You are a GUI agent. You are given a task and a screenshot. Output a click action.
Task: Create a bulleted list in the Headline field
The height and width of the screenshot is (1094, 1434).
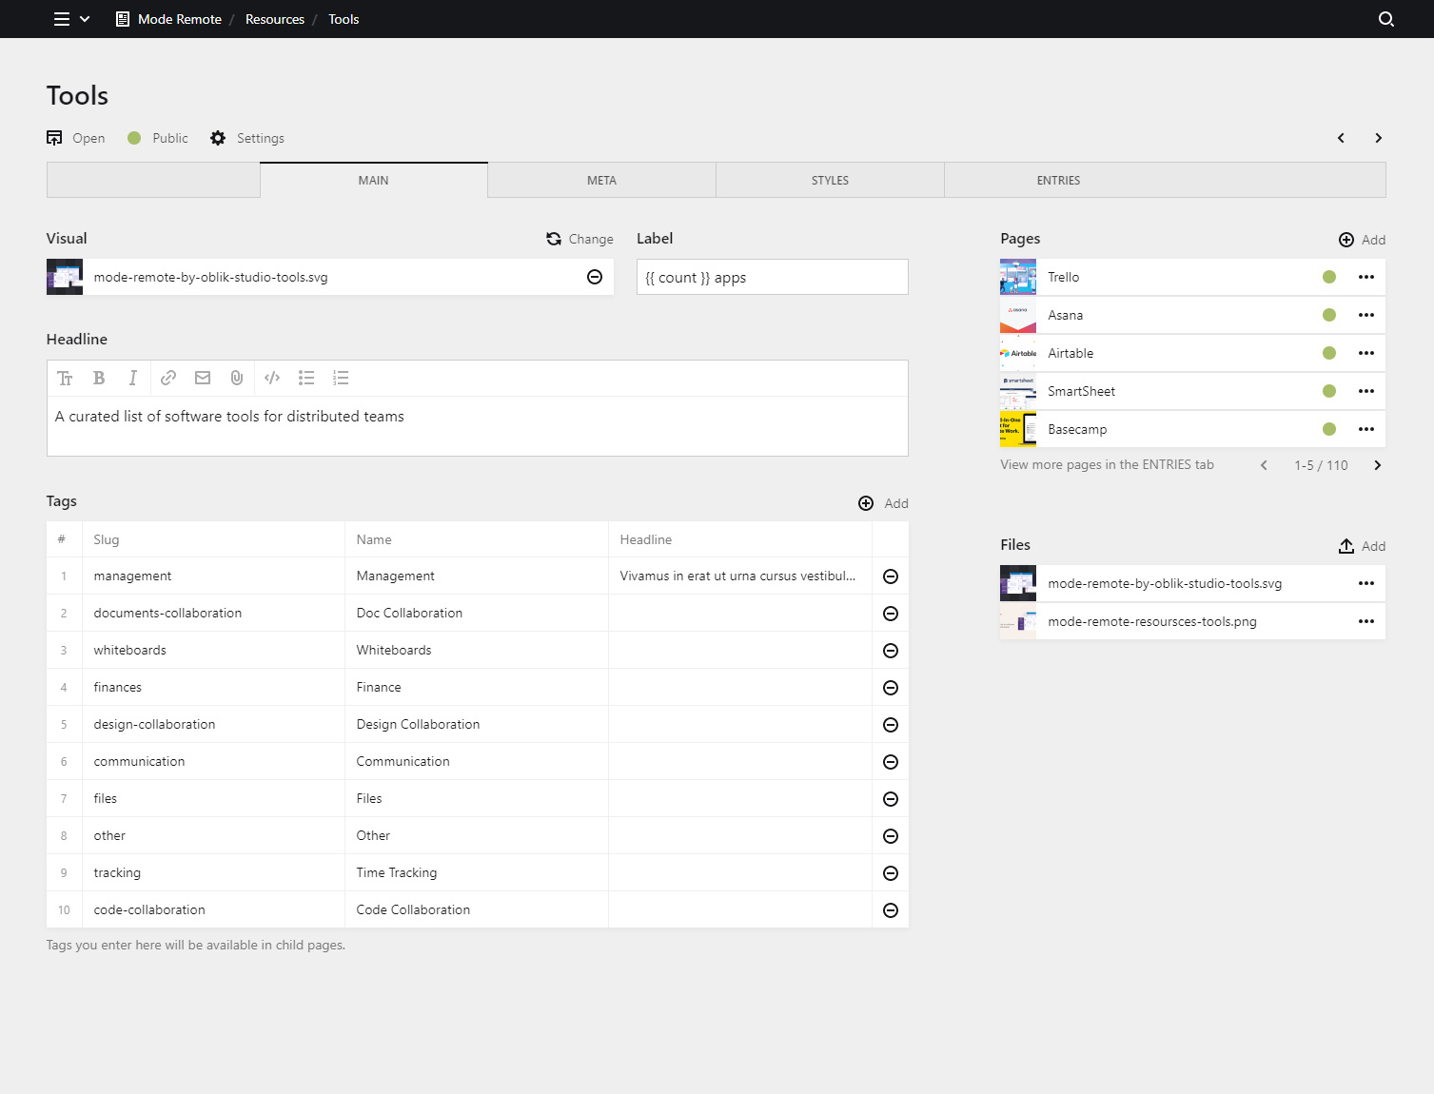306,378
